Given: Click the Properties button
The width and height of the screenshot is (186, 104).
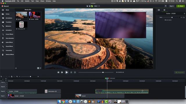Looking at the screenshot, I should tap(180, 73).
